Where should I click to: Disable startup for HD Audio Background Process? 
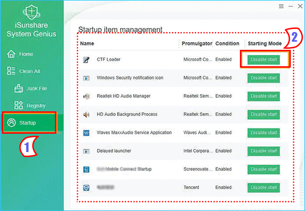click(263, 114)
